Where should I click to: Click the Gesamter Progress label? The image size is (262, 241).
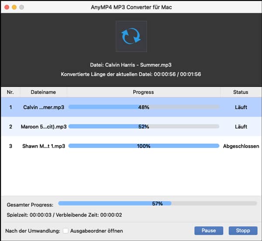(x=30, y=205)
